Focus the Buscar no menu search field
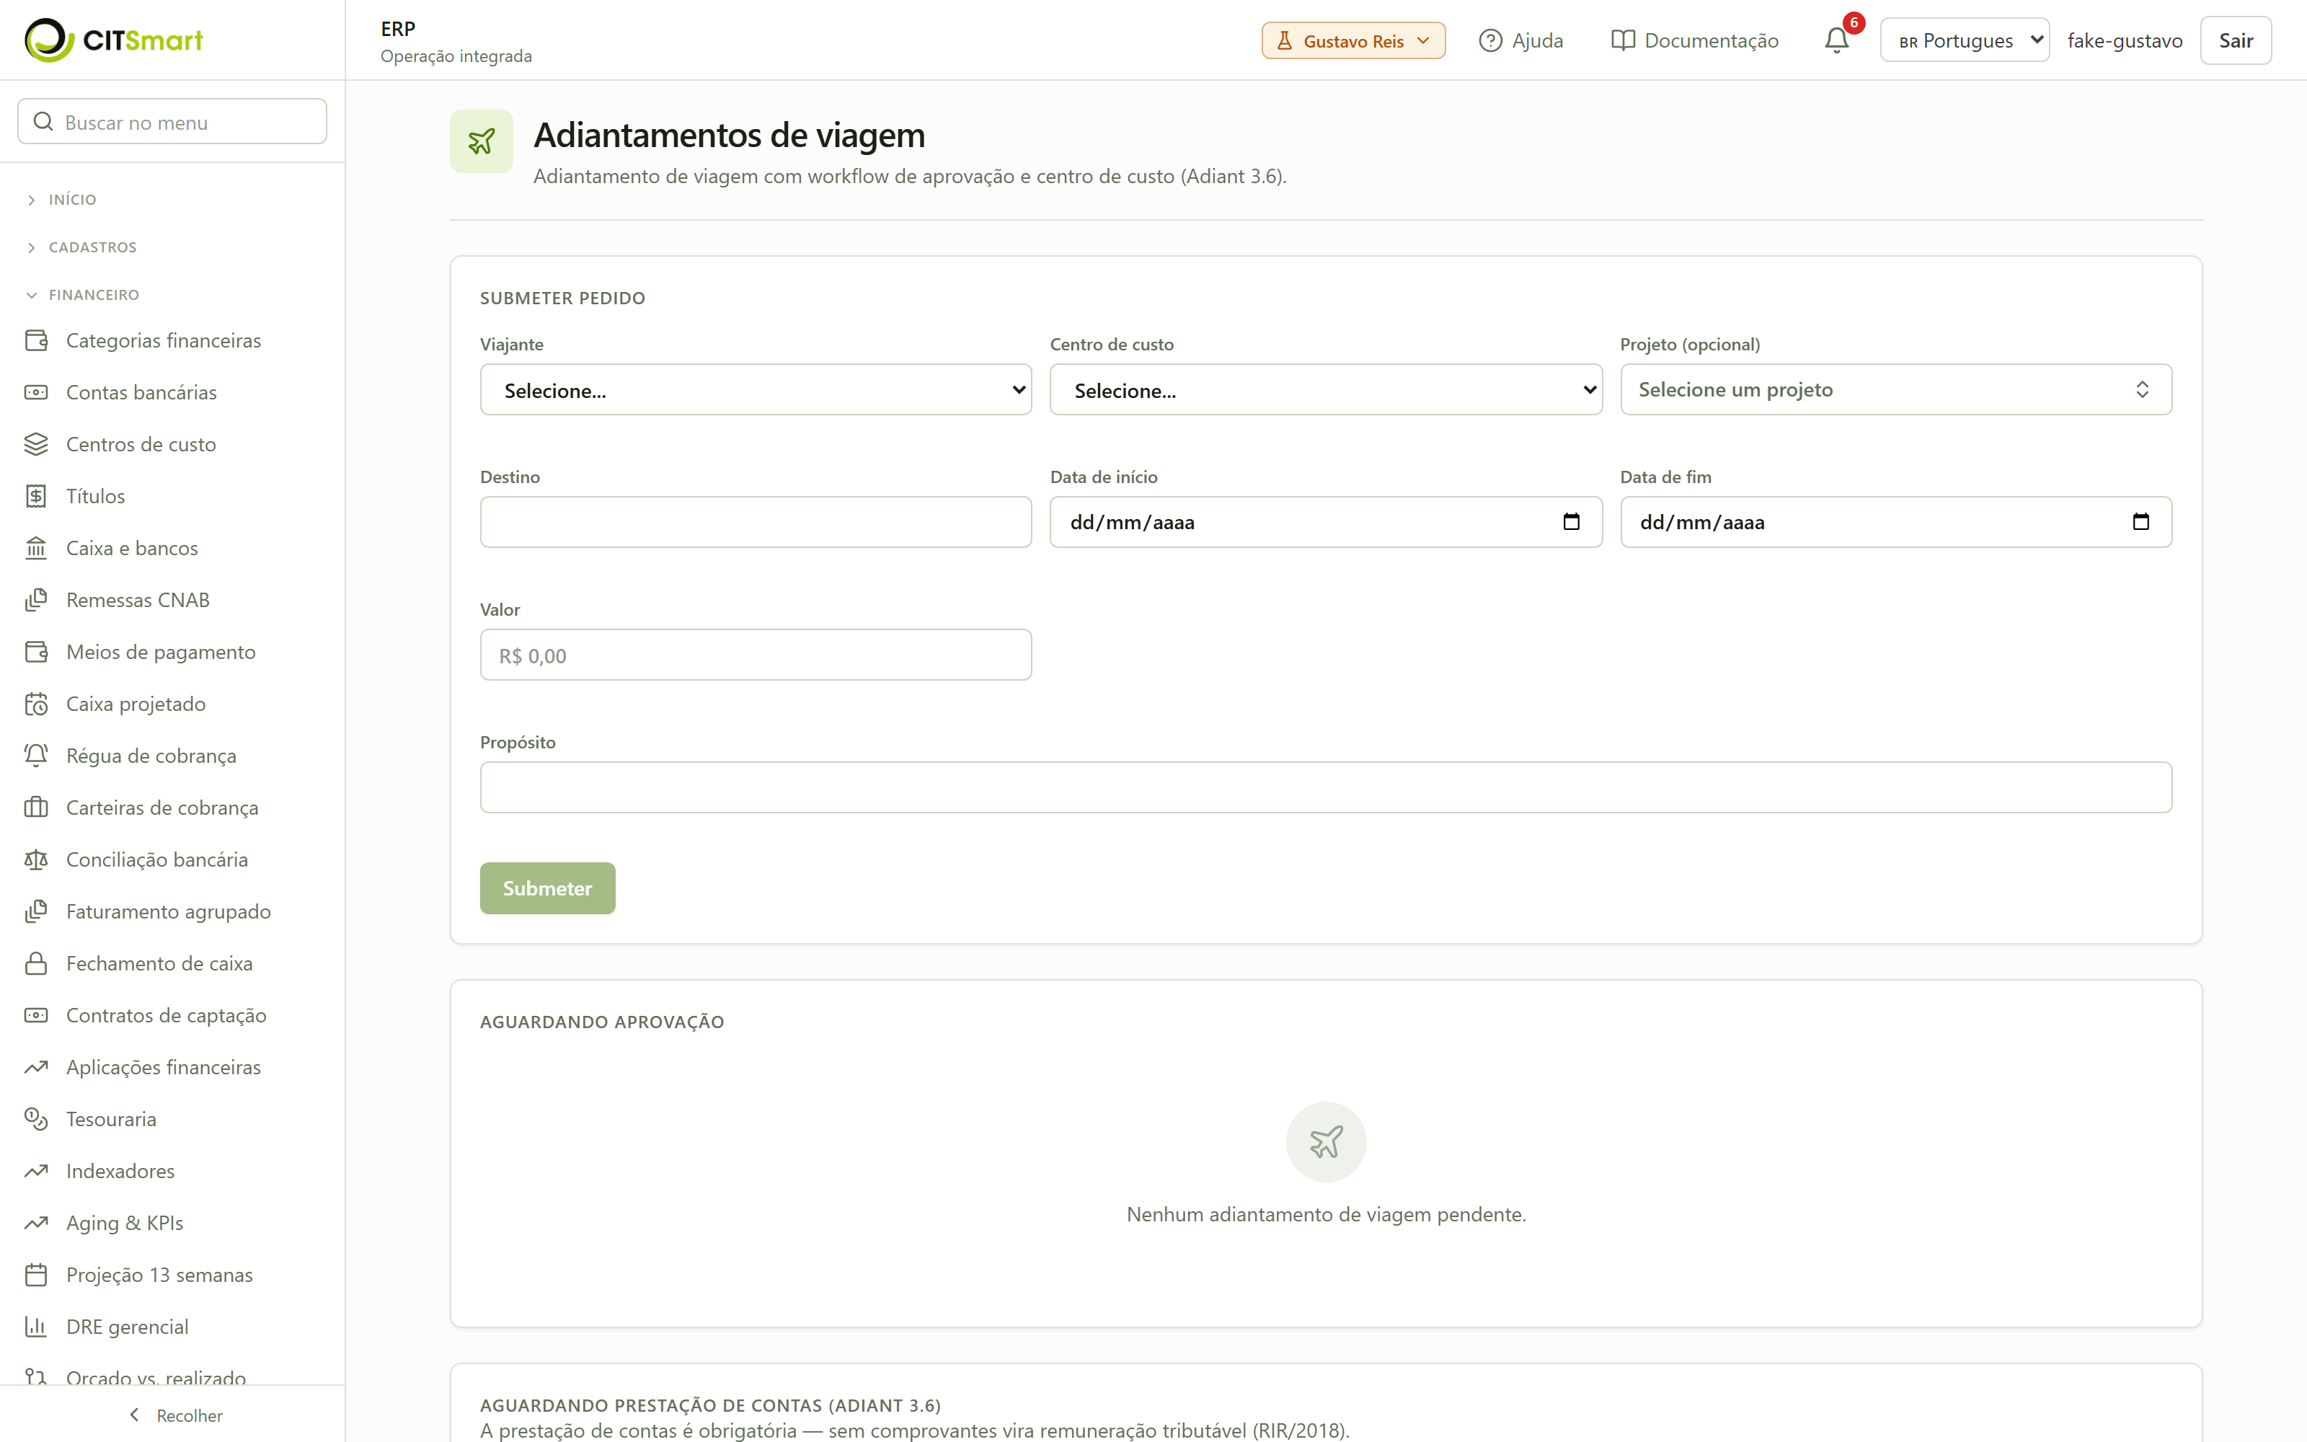Screen dimensions: 2307x1442 pyautogui.click(x=172, y=122)
